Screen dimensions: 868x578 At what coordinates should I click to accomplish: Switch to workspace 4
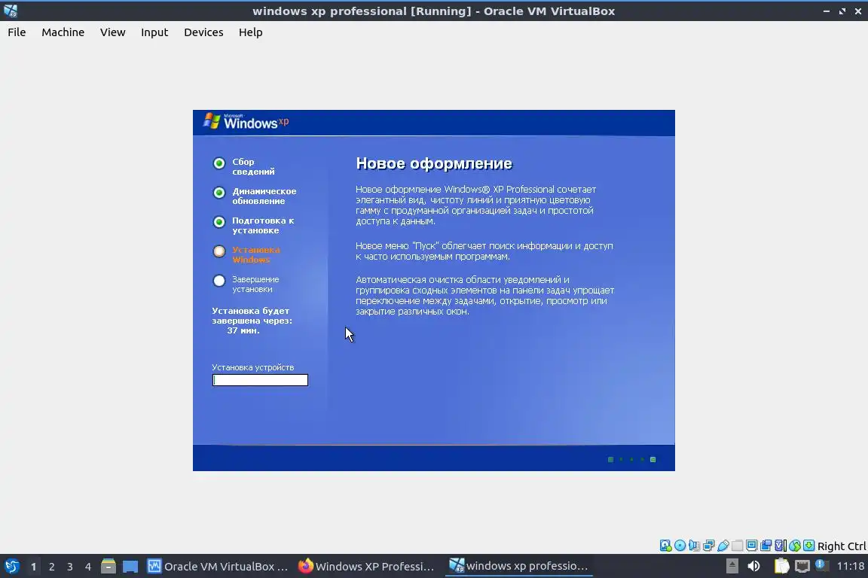click(88, 567)
